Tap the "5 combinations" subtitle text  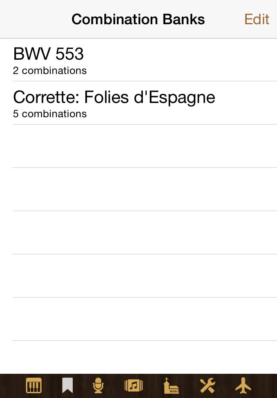click(50, 114)
